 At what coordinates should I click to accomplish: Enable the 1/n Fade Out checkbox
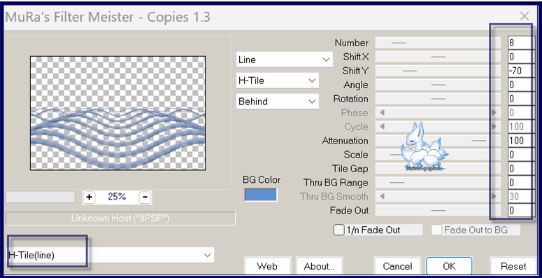tap(338, 230)
